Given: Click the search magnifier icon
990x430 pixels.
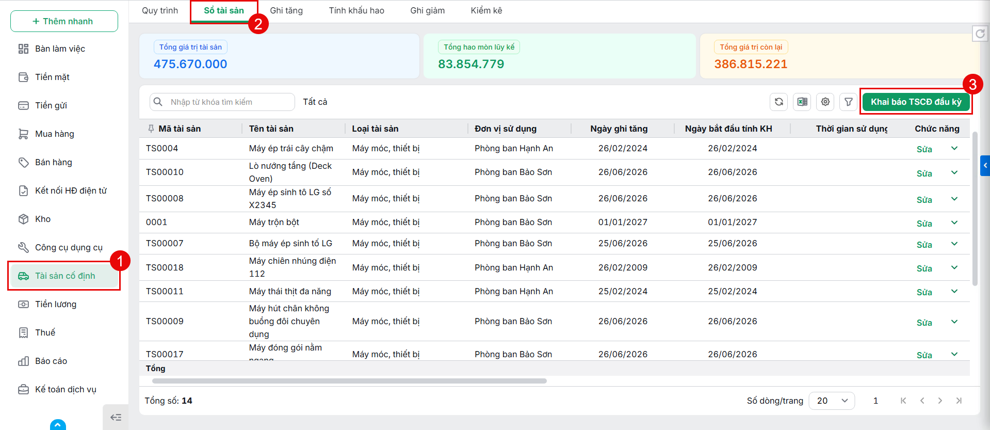Looking at the screenshot, I should tap(158, 102).
